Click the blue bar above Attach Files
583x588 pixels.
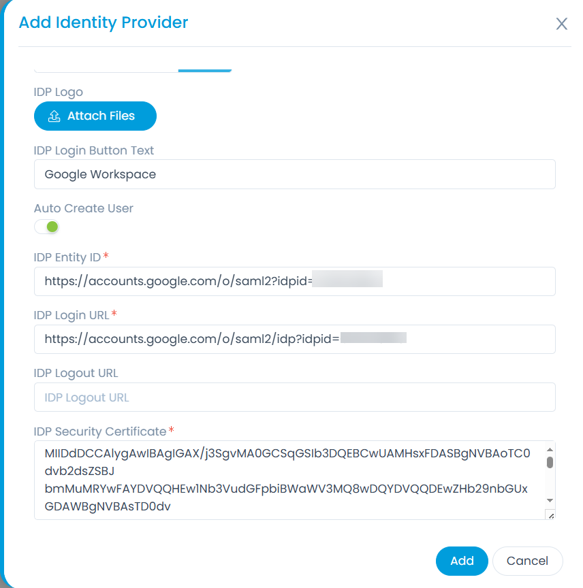point(204,69)
